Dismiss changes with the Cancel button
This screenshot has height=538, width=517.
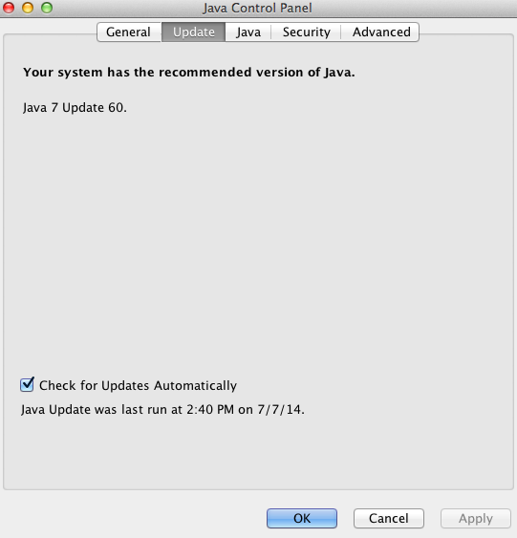pyautogui.click(x=389, y=518)
